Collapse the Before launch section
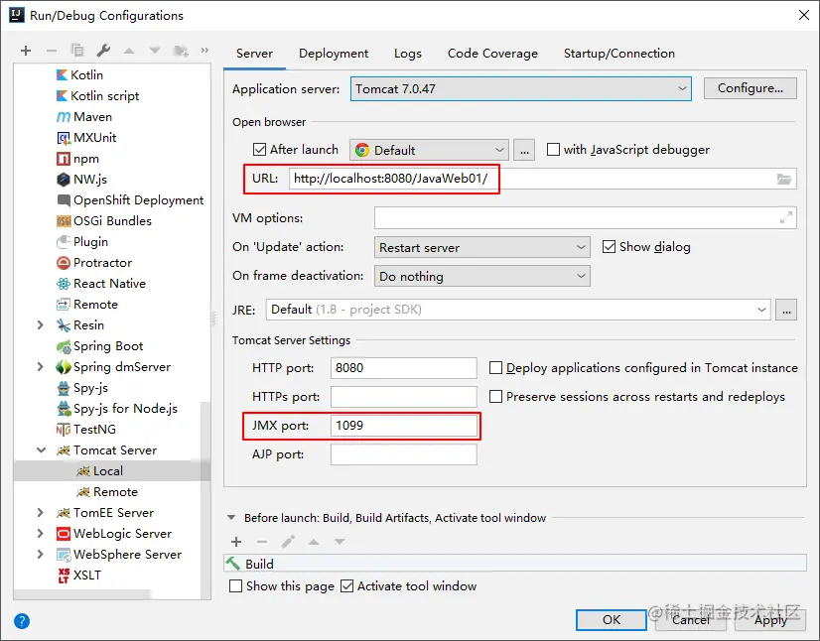 (x=231, y=518)
